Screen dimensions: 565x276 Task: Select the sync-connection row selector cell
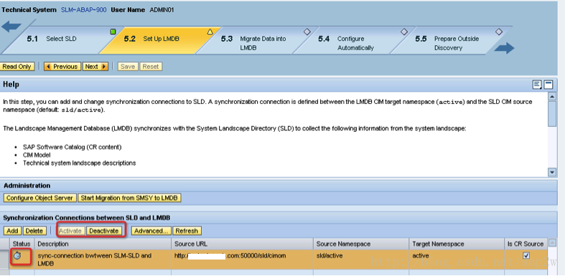click(4, 260)
